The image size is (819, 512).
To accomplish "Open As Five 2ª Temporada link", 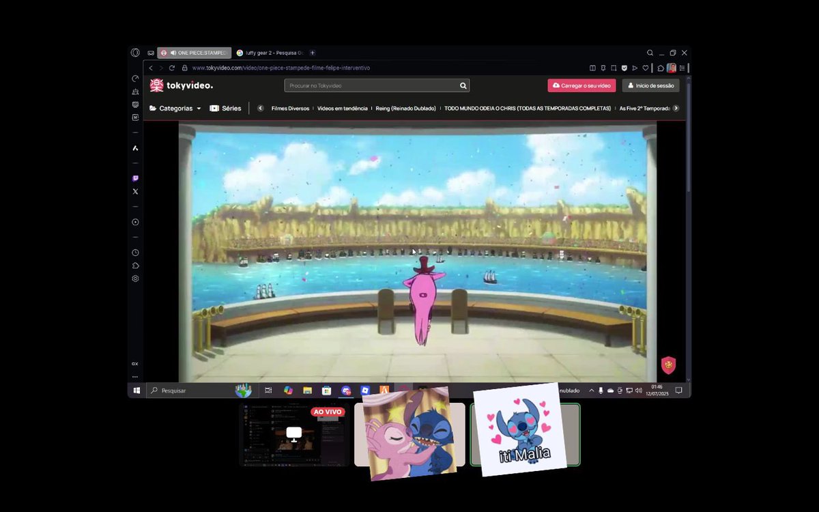I will pos(645,108).
